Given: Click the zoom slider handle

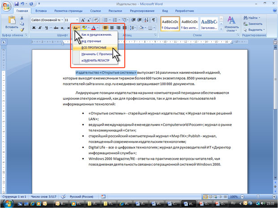Looking at the screenshot, I should click(258, 196).
